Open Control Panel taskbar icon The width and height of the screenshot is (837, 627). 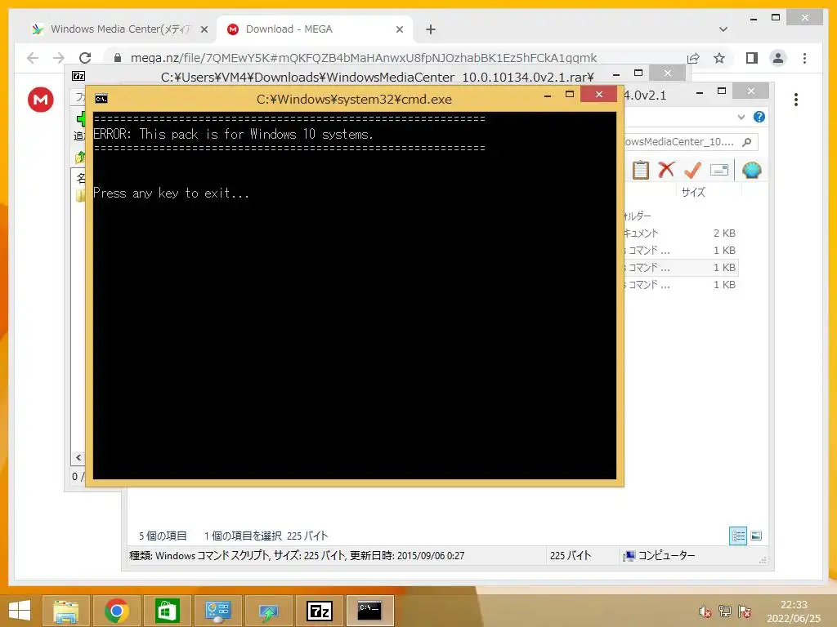pyautogui.click(x=217, y=611)
